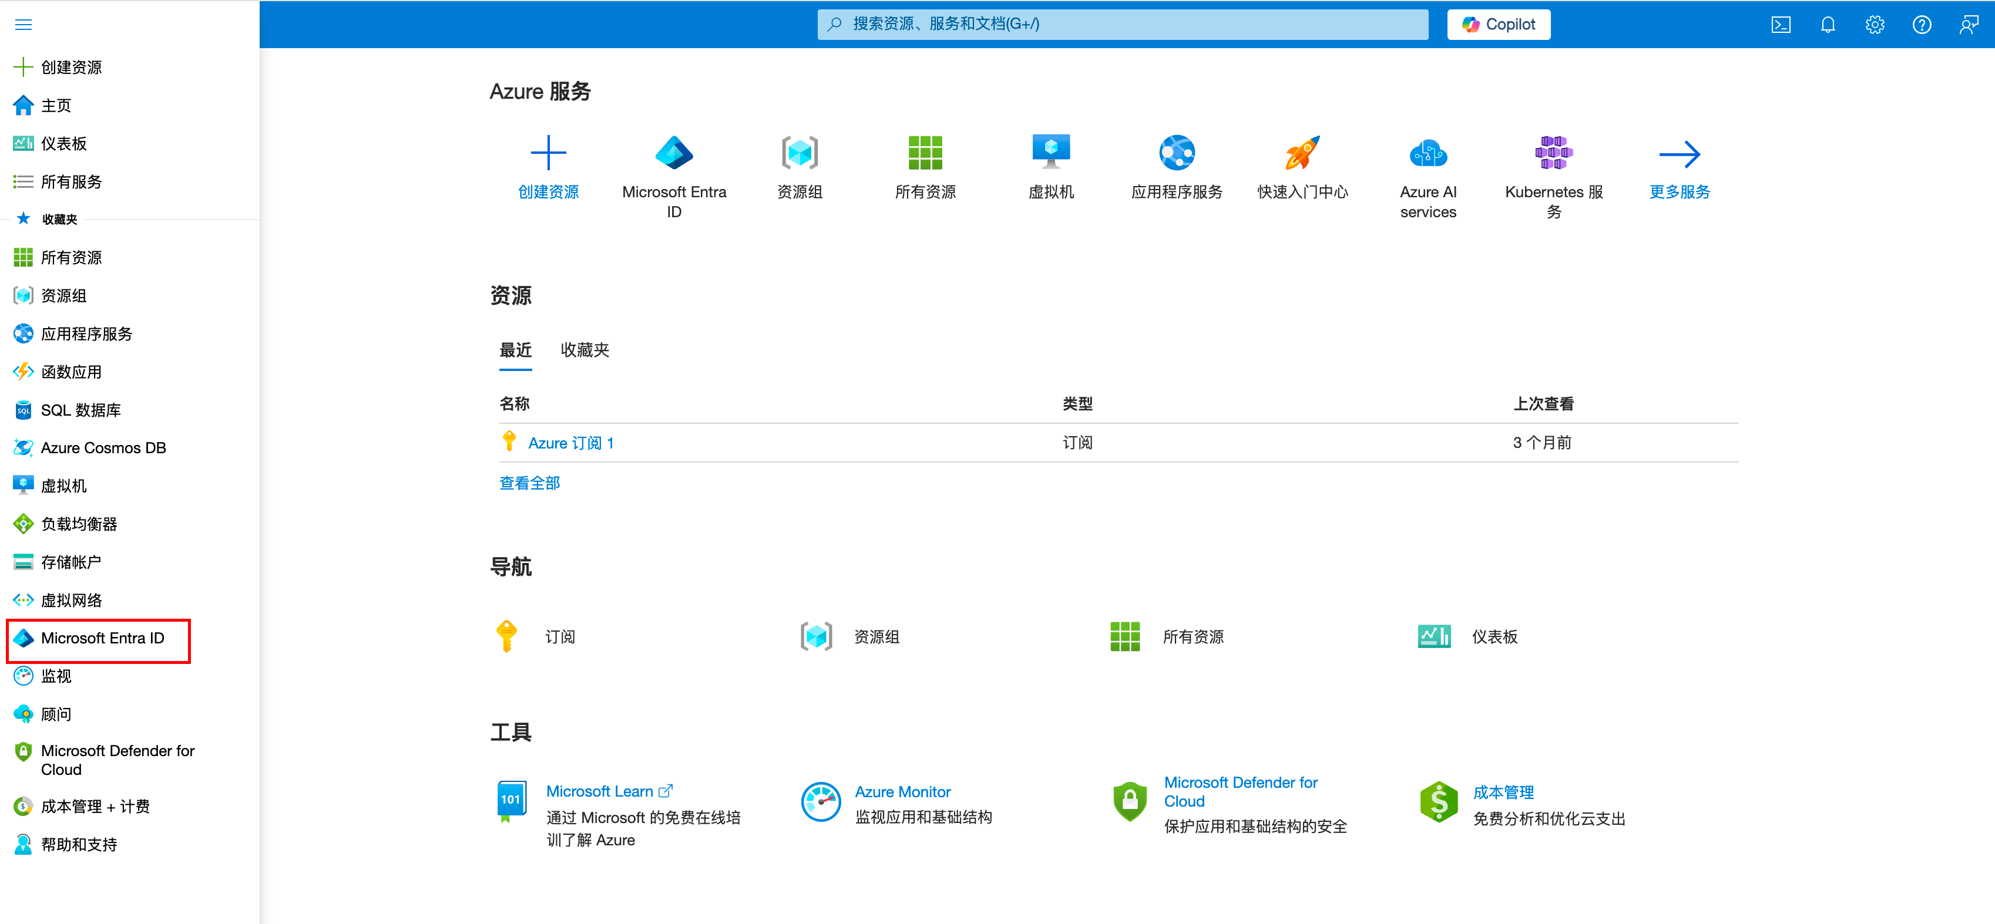The image size is (1995, 924).
Task: Focus the 搜索资源 search box
Action: pos(1122,25)
